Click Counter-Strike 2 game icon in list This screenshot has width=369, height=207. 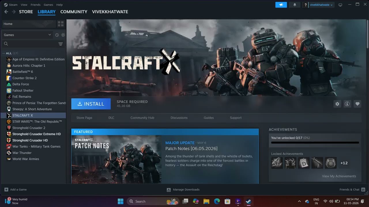[x=9, y=78]
